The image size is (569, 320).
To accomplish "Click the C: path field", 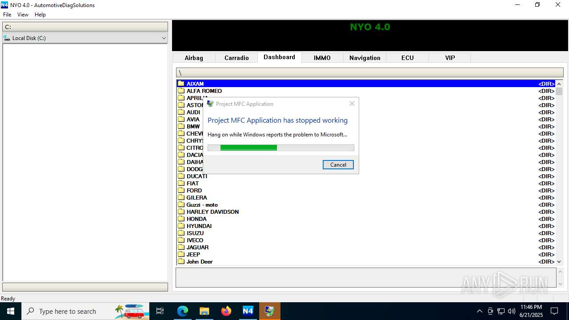I will [85, 27].
